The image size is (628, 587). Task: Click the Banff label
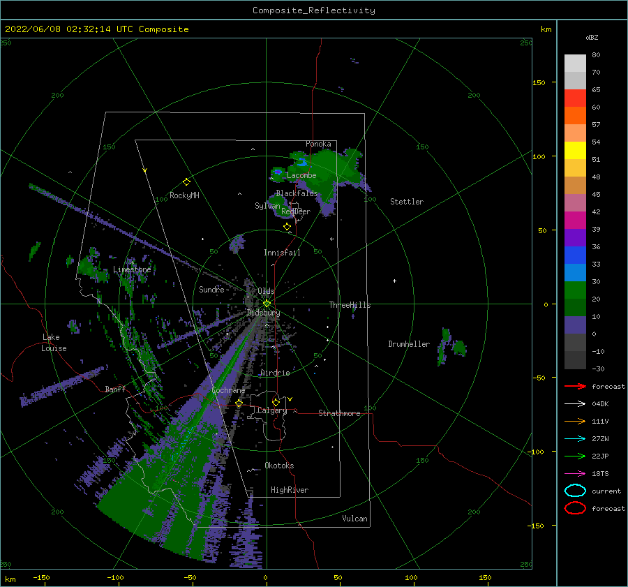tap(115, 389)
